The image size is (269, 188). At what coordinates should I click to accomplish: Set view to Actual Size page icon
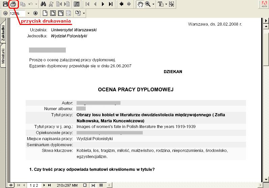45,13
